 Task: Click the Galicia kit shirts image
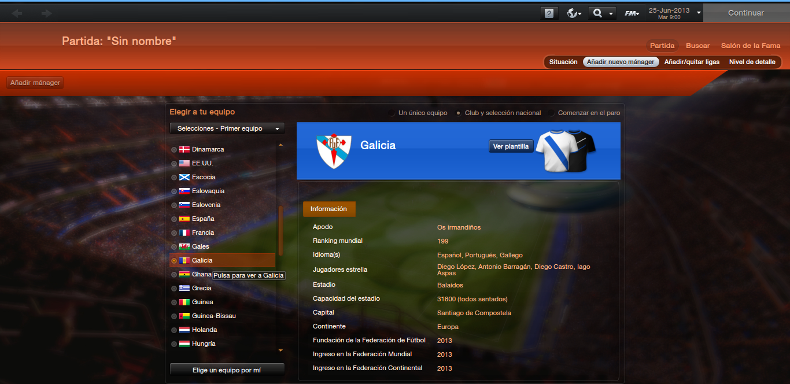coord(565,151)
